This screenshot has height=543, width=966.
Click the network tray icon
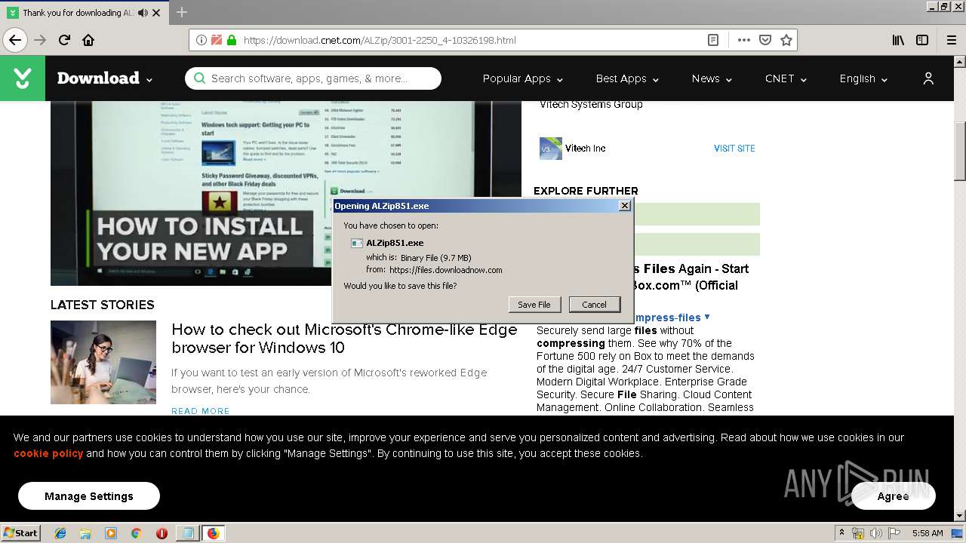(858, 533)
